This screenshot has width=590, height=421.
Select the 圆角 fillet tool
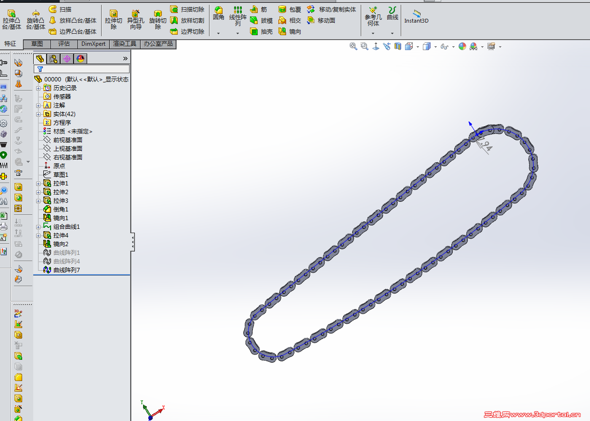click(219, 13)
